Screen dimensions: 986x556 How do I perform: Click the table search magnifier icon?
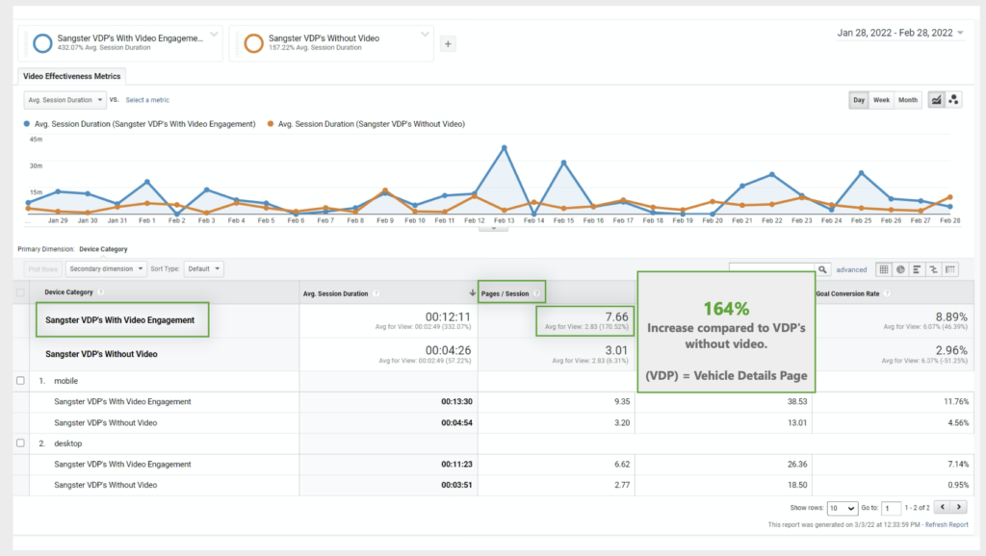pos(822,269)
